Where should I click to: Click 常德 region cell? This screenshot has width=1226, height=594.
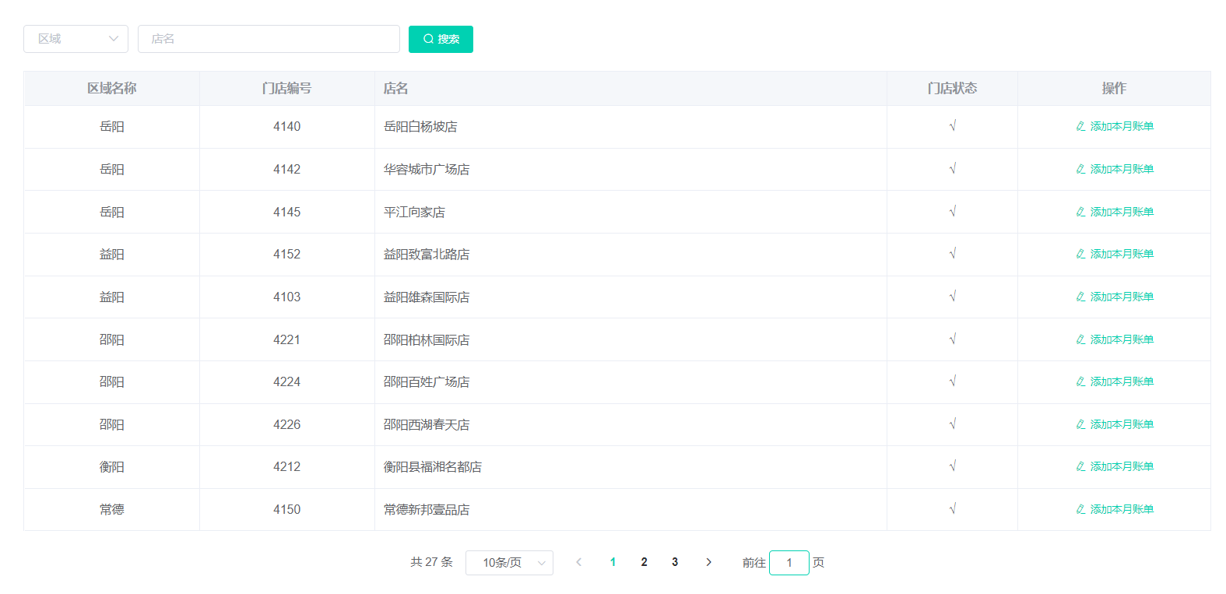pyautogui.click(x=112, y=510)
